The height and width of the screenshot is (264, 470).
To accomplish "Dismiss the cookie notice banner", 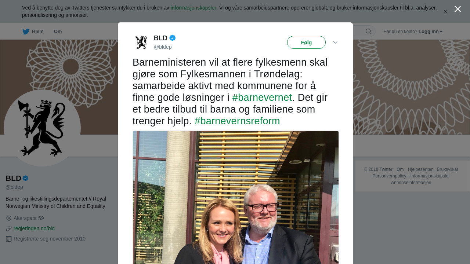I will click(445, 11).
